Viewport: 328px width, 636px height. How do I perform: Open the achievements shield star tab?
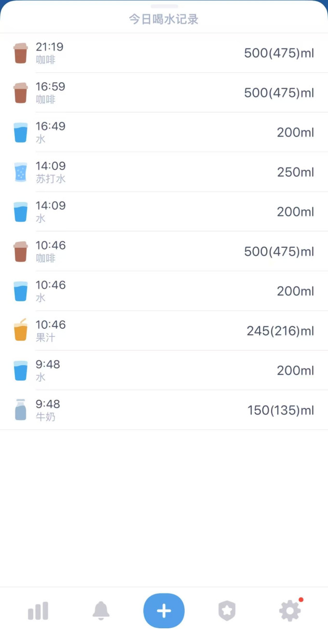(227, 611)
